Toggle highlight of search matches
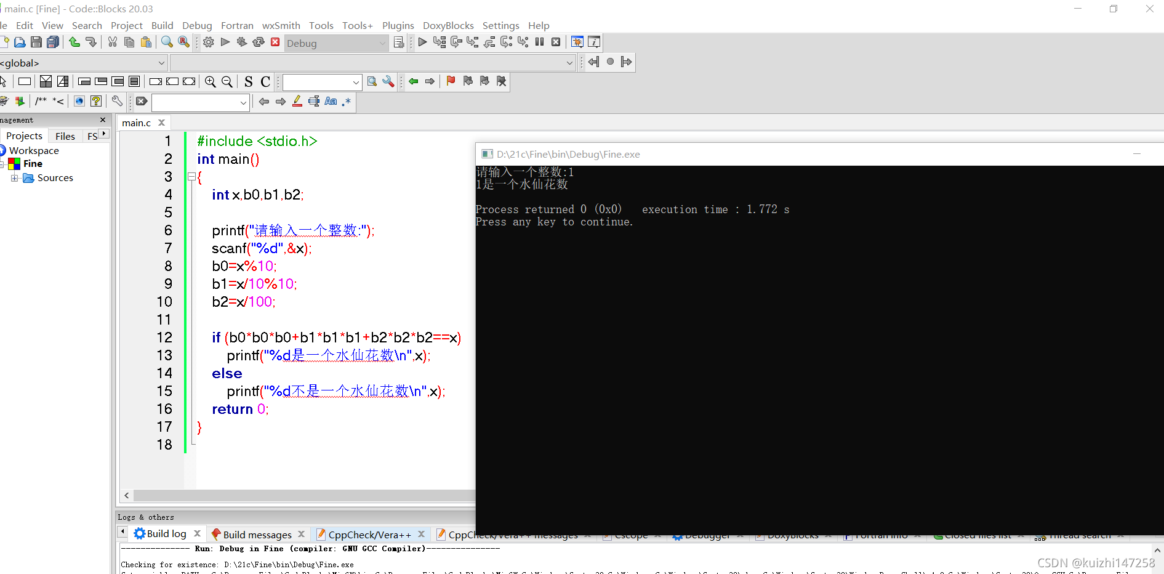Image resolution: width=1164 pixels, height=574 pixels. click(297, 101)
